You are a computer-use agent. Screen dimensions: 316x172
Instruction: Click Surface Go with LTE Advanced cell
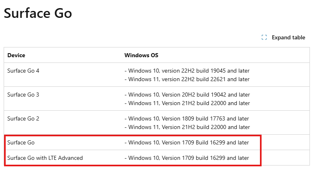[x=45, y=158]
